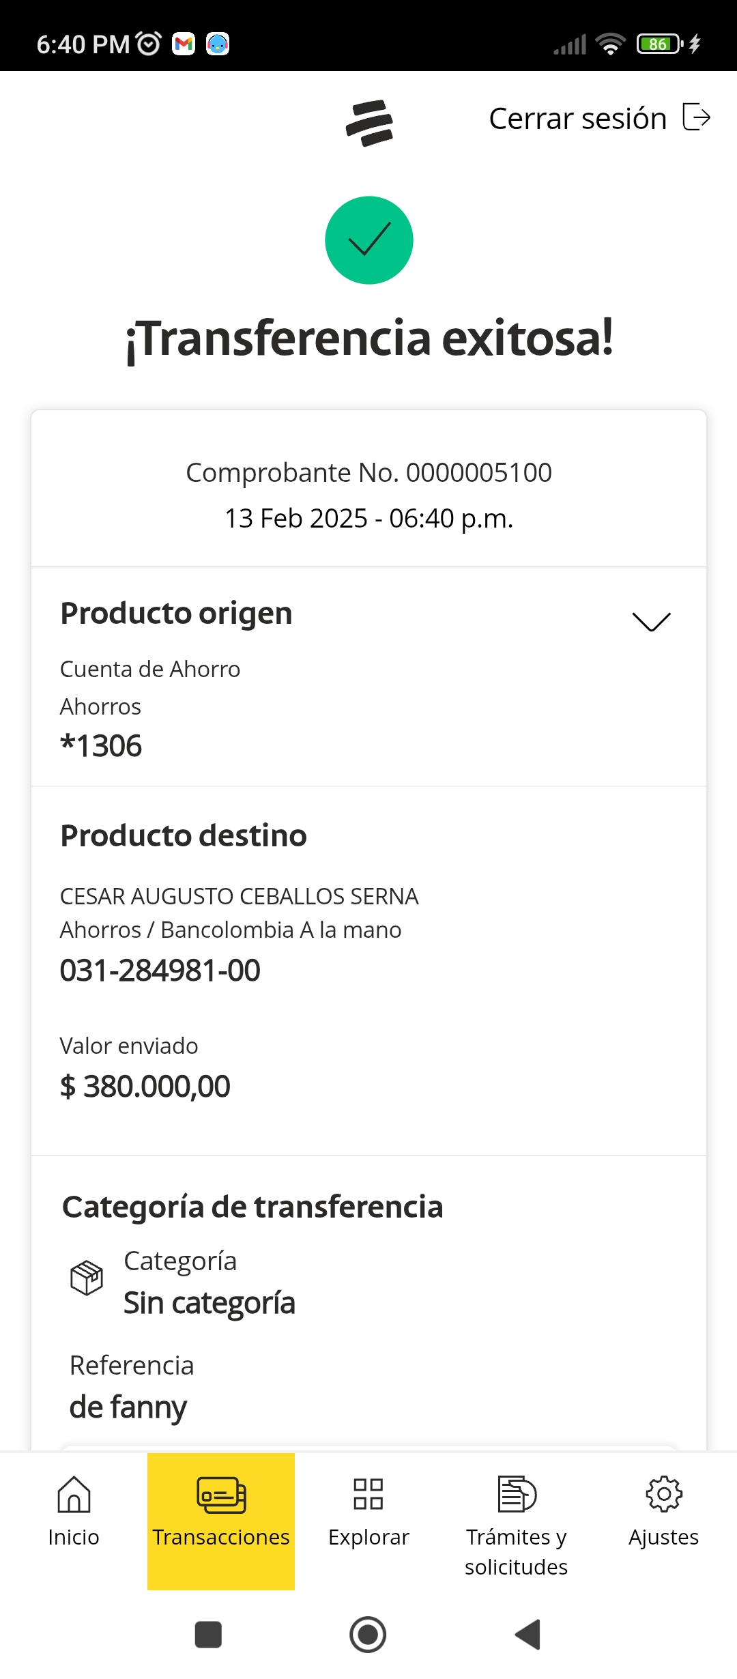Tap the Comprobante No. 0000005100 text
This screenshot has width=737, height=1679.
click(369, 472)
